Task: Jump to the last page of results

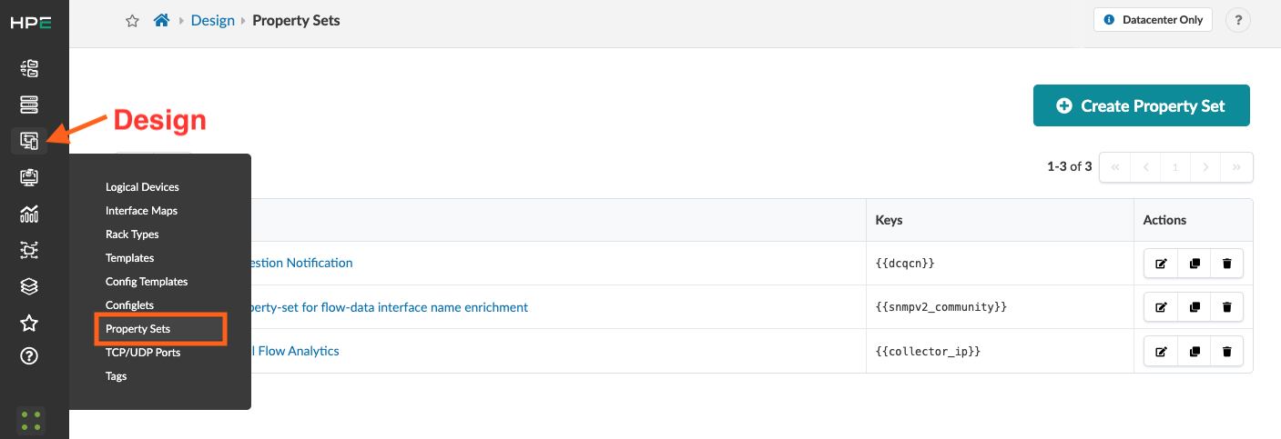Action: pos(1236,167)
